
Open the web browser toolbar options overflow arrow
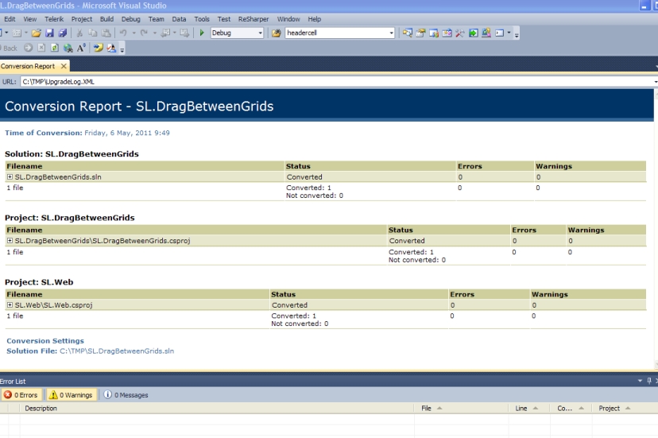122,50
